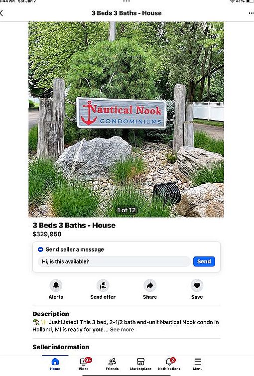
Task: Tap the Alerts bell icon
Action: tap(56, 285)
